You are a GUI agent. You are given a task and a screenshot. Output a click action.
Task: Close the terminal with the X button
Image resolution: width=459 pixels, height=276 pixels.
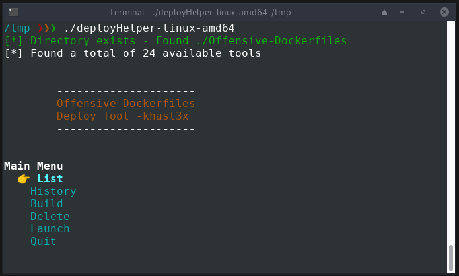click(x=444, y=12)
